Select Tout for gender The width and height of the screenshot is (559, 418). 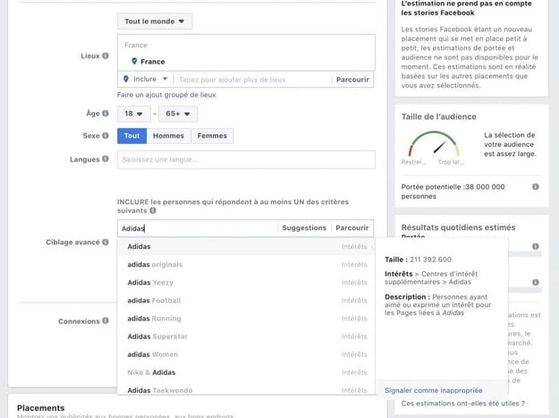pos(131,136)
